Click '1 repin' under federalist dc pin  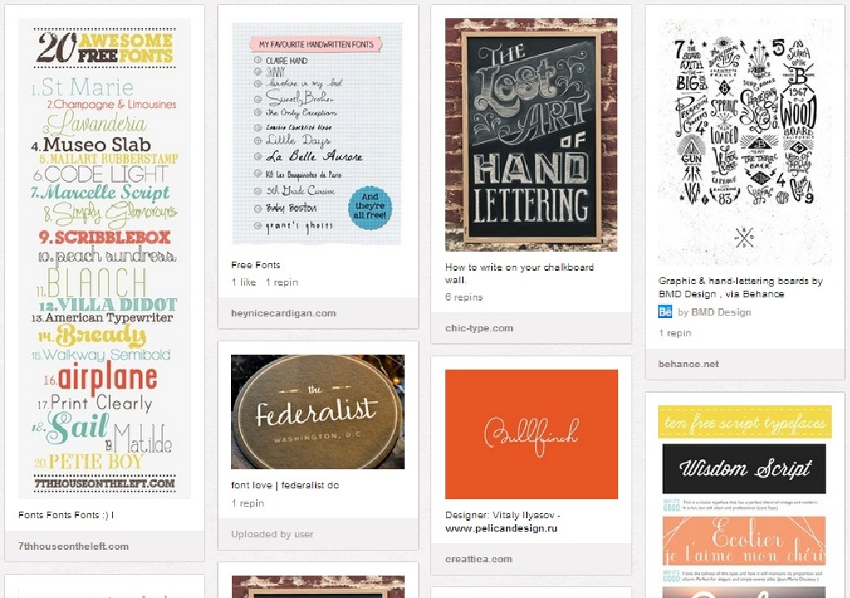coord(248,503)
